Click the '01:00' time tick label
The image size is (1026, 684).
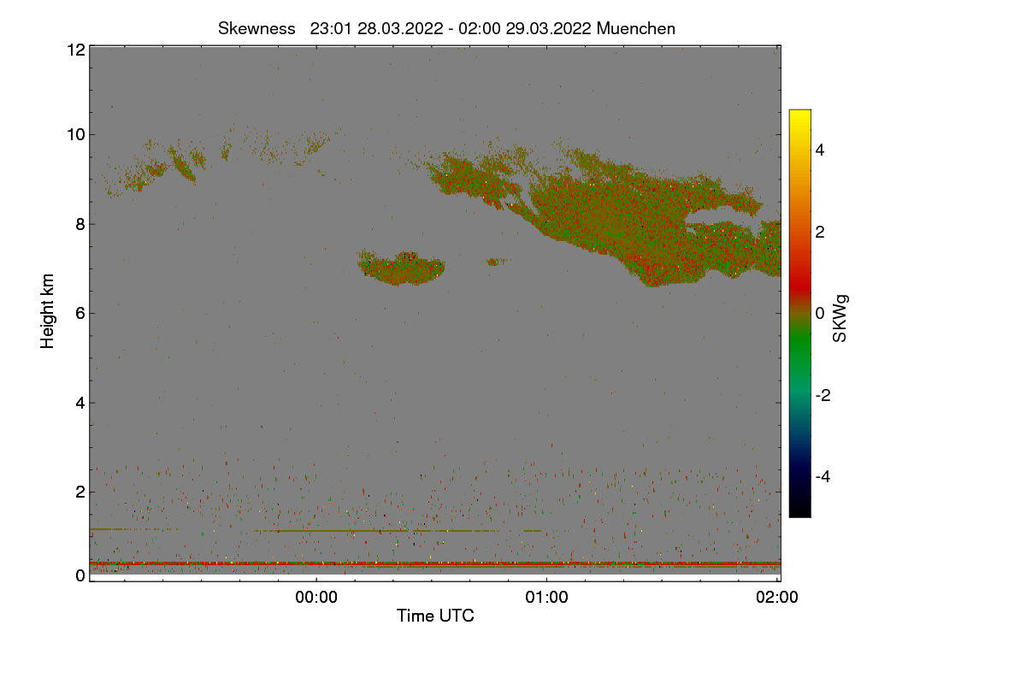(547, 598)
